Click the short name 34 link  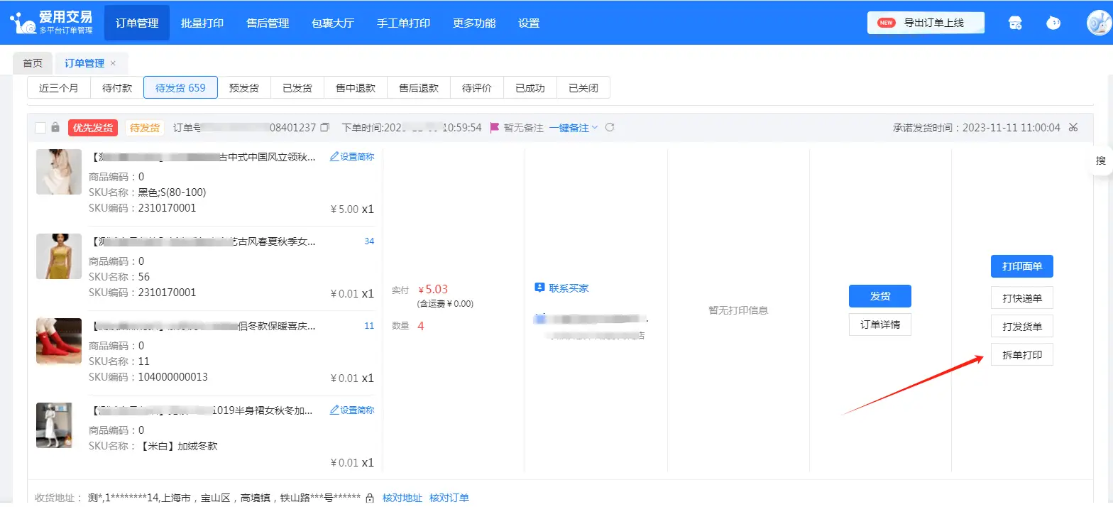tap(369, 241)
